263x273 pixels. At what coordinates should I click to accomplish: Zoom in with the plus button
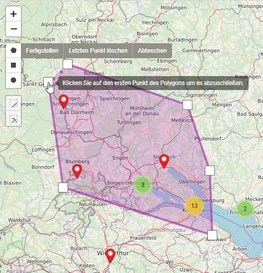(13, 14)
